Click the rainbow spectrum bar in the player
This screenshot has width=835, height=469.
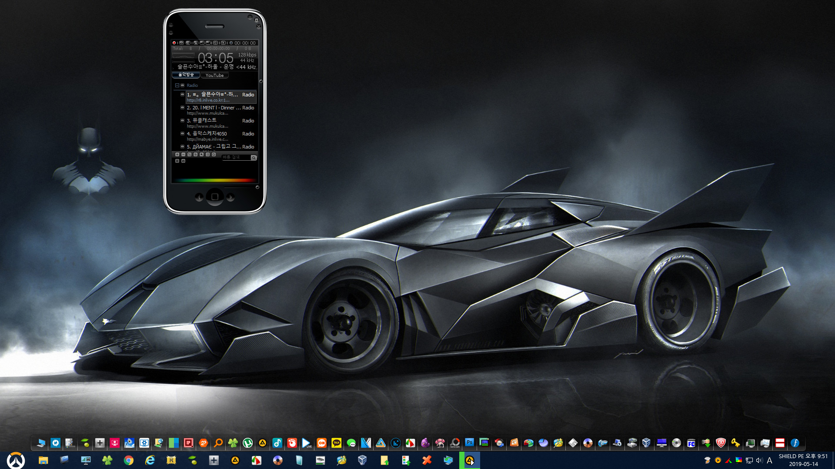pos(215,180)
